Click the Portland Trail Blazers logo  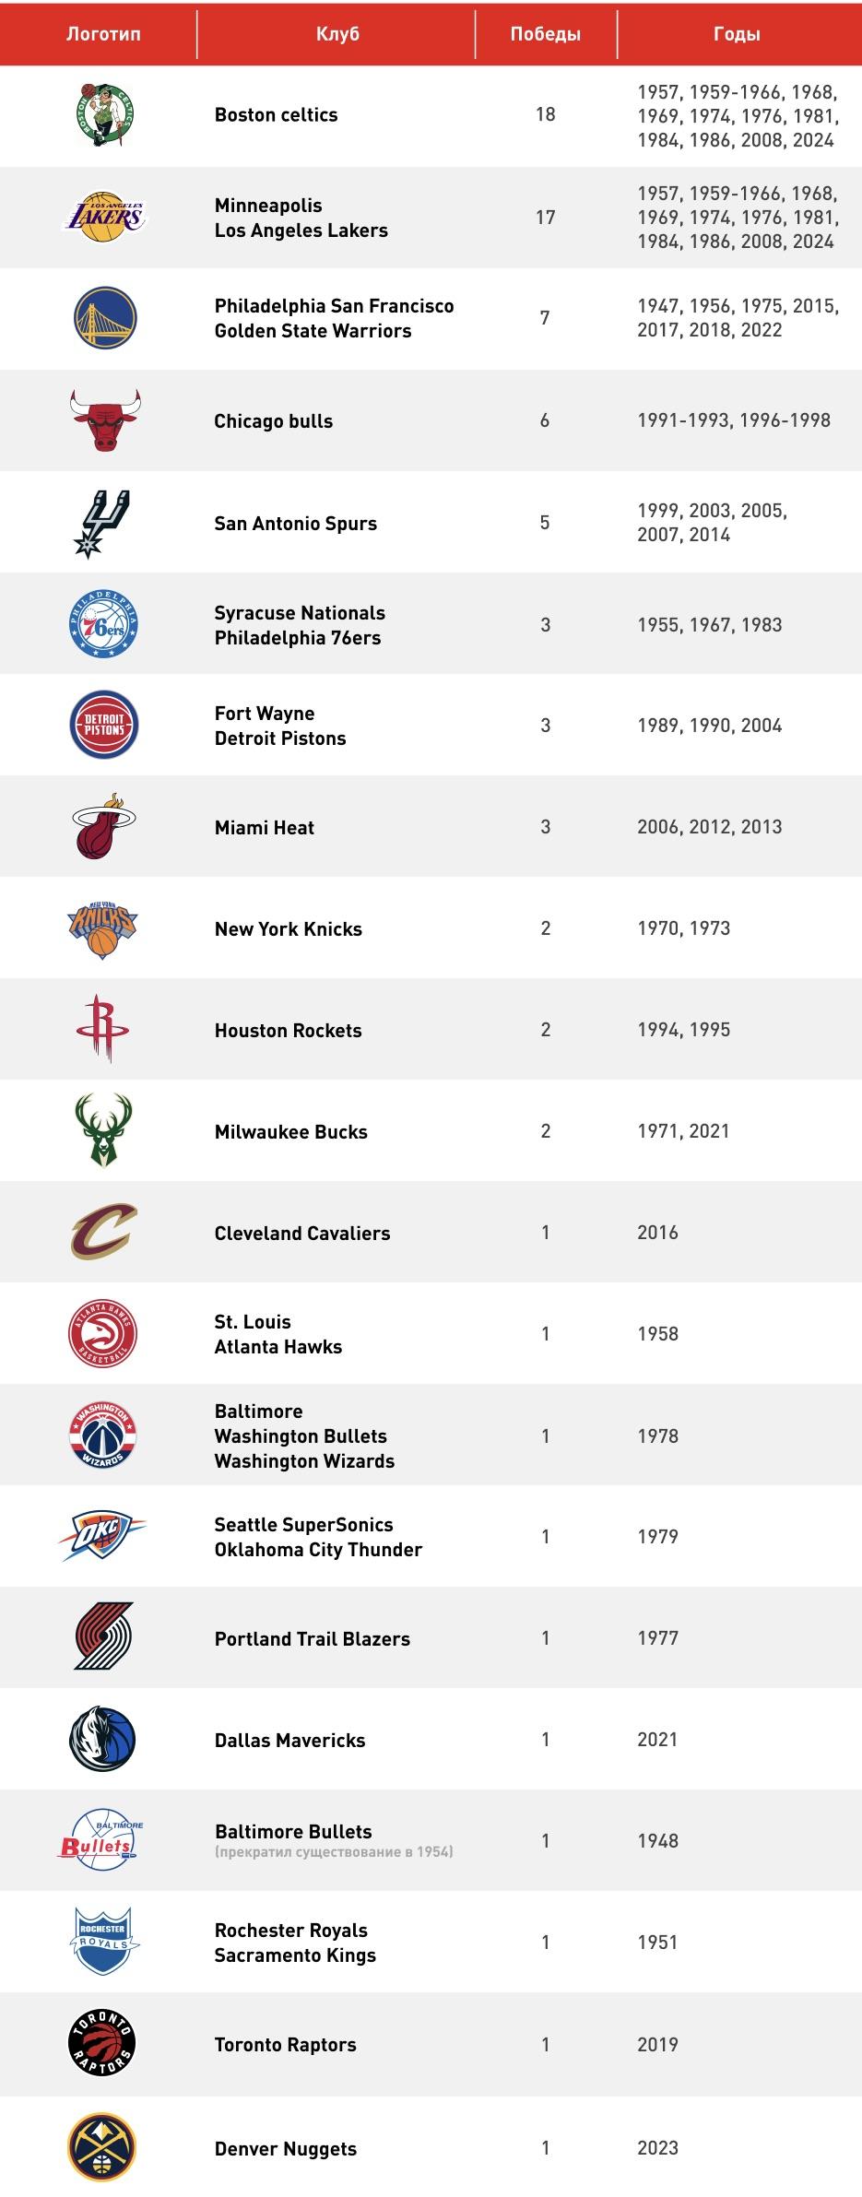click(103, 1637)
